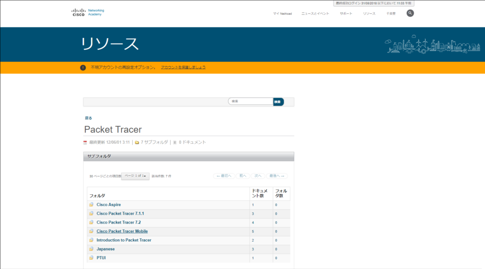
Task: Click the 前へ previous page button
Action: pos(243,176)
